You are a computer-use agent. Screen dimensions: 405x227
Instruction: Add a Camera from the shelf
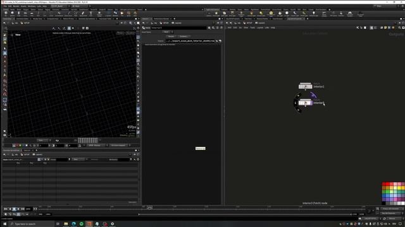coord(209,14)
